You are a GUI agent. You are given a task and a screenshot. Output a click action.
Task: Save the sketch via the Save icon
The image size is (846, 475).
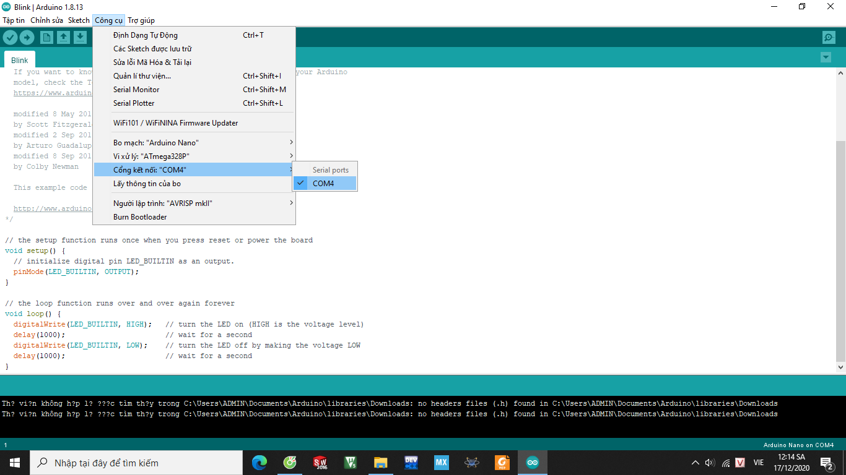coord(81,37)
